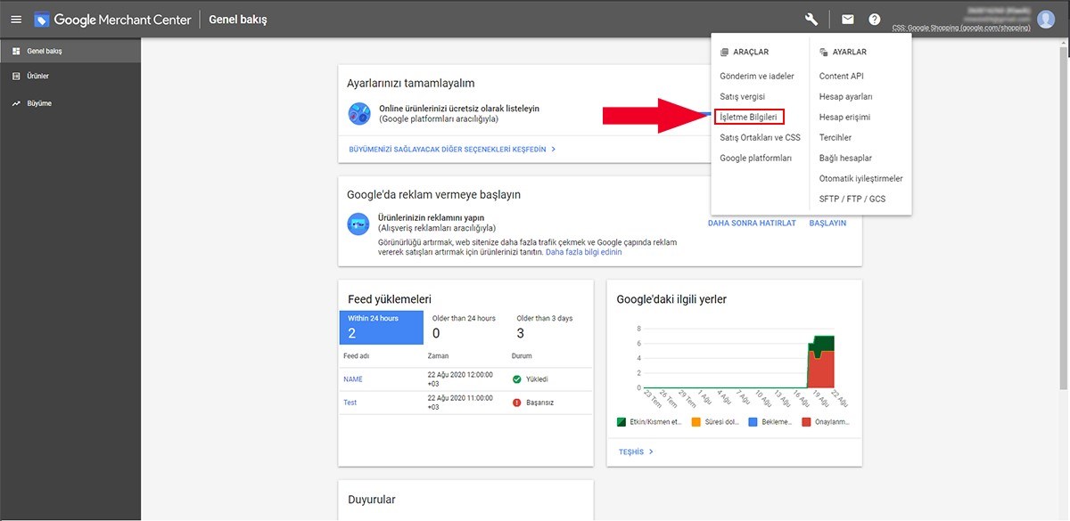Open the wrench tools menu
Image resolution: width=1070 pixels, height=521 pixels.
[x=811, y=19]
